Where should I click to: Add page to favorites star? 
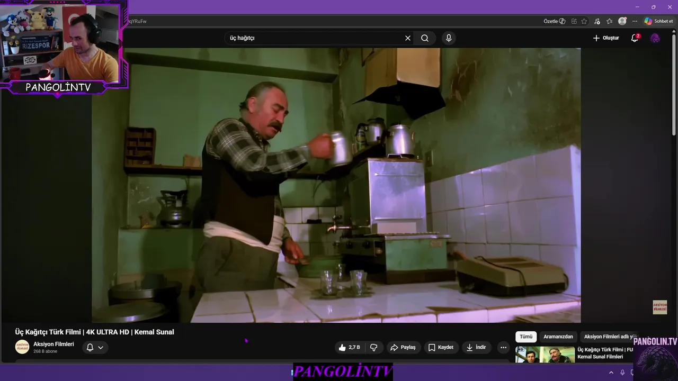584,21
